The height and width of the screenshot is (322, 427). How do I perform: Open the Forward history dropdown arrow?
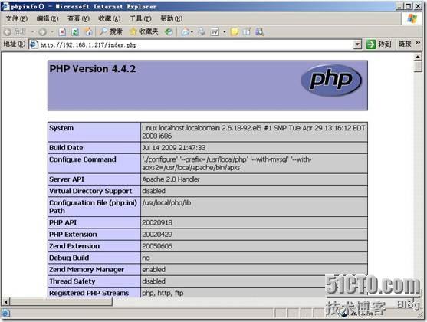(53, 32)
